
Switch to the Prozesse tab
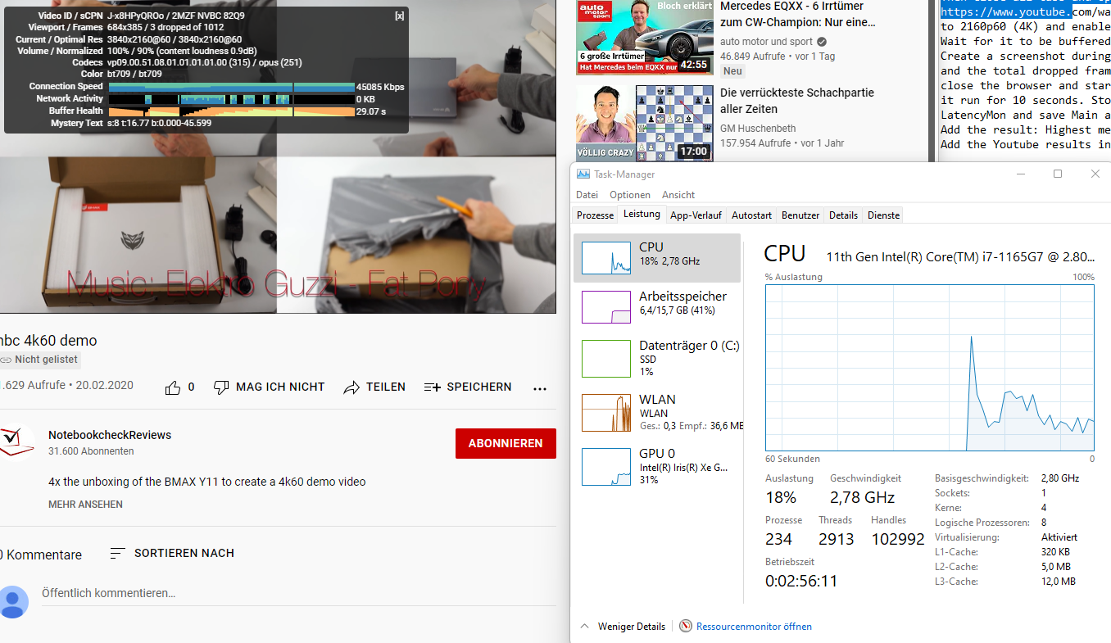(x=596, y=215)
